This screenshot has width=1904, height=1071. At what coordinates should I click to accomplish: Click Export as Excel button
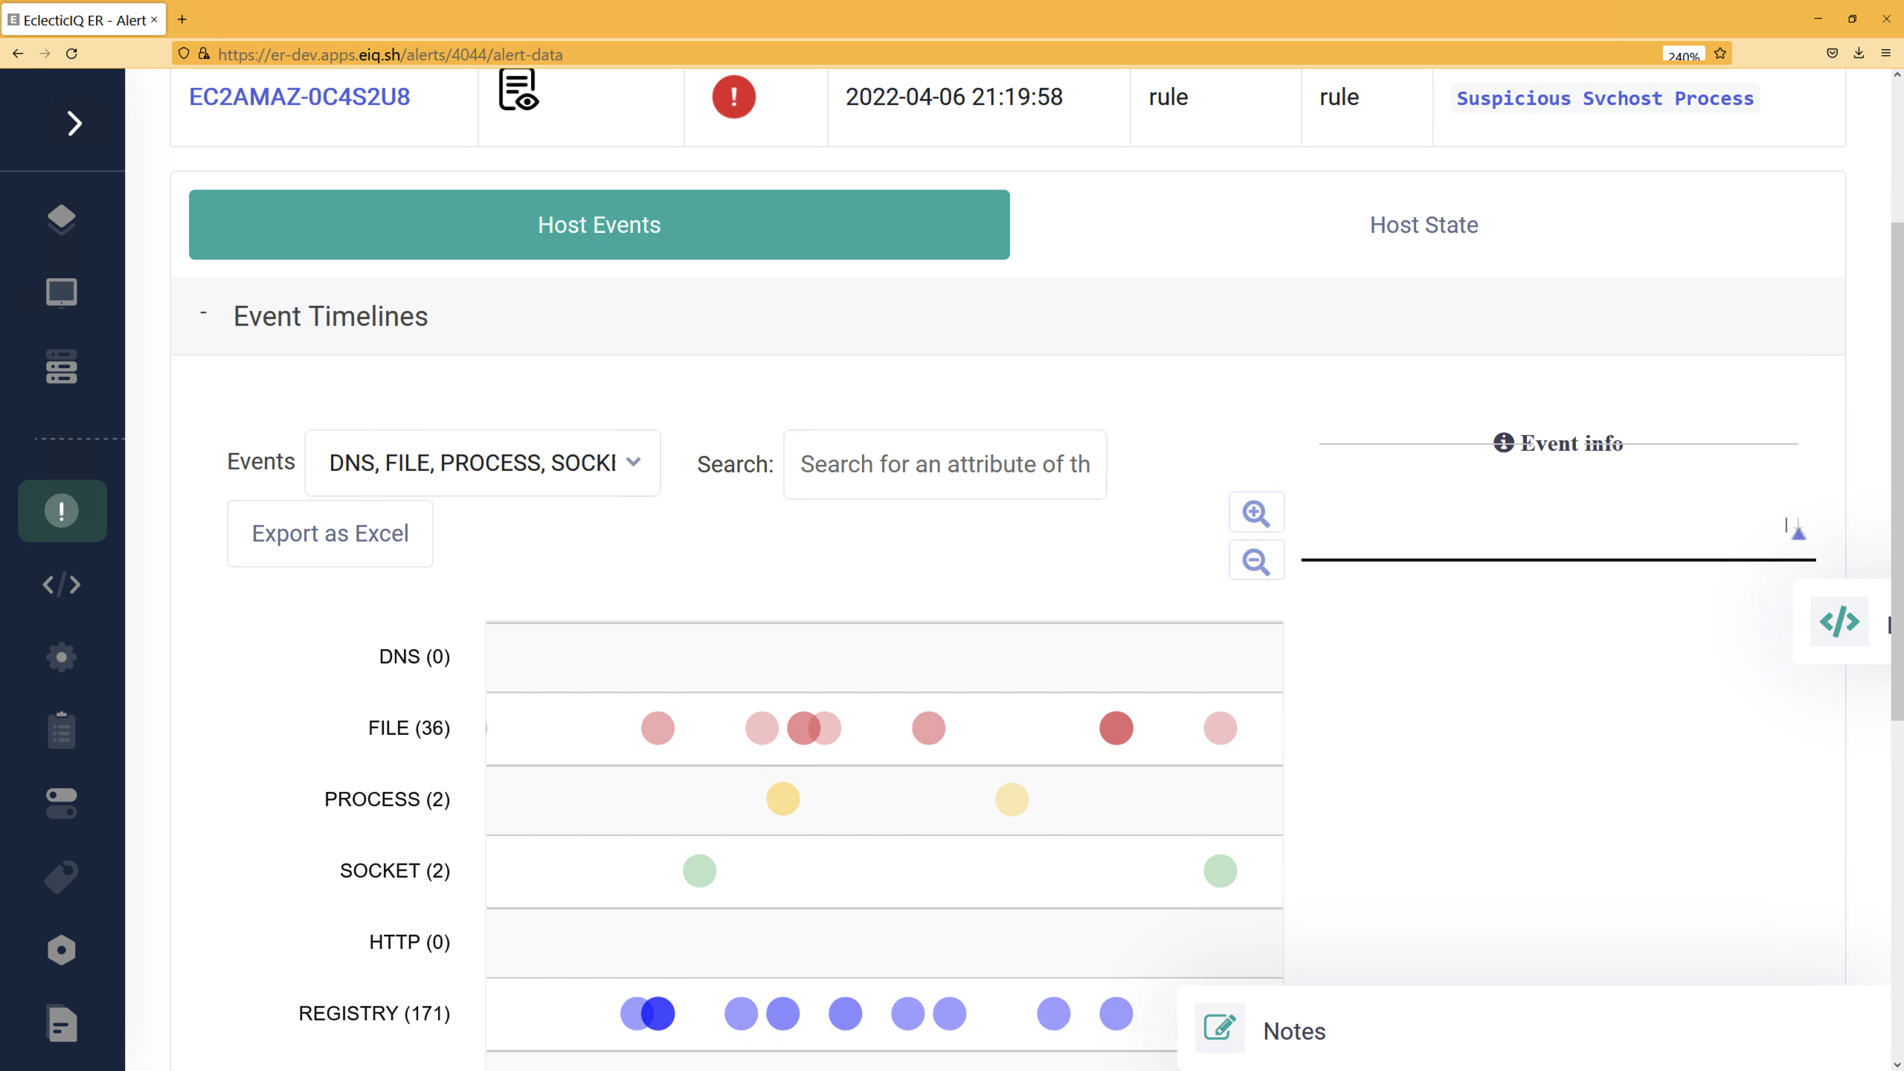[x=330, y=533]
